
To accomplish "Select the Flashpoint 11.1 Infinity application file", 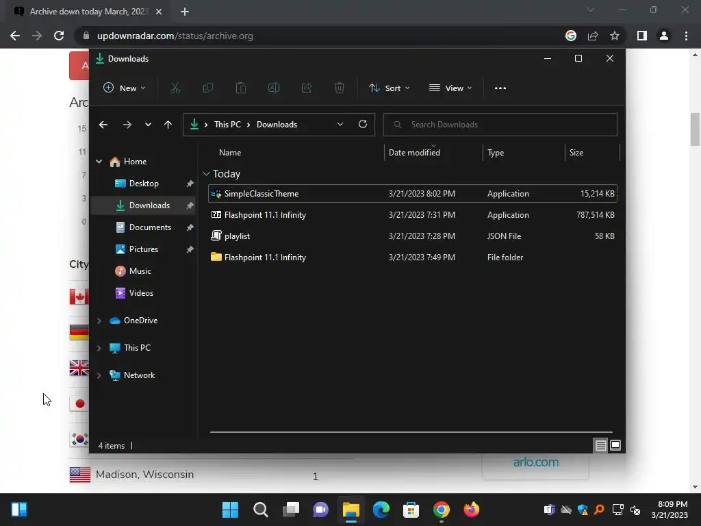I will click(x=413, y=215).
